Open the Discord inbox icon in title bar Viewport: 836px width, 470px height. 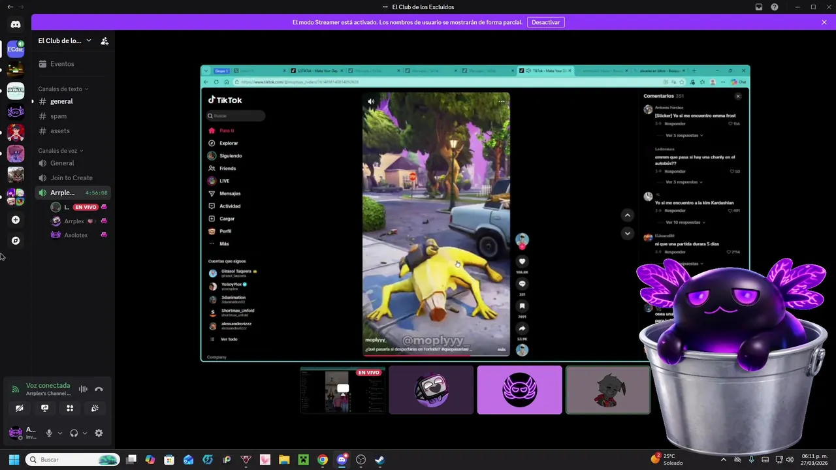759,7
